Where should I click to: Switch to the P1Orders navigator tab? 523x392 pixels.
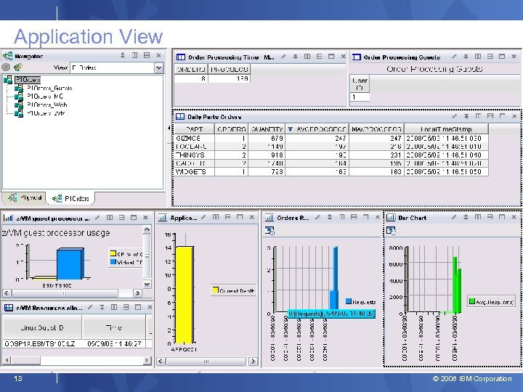[x=70, y=198]
